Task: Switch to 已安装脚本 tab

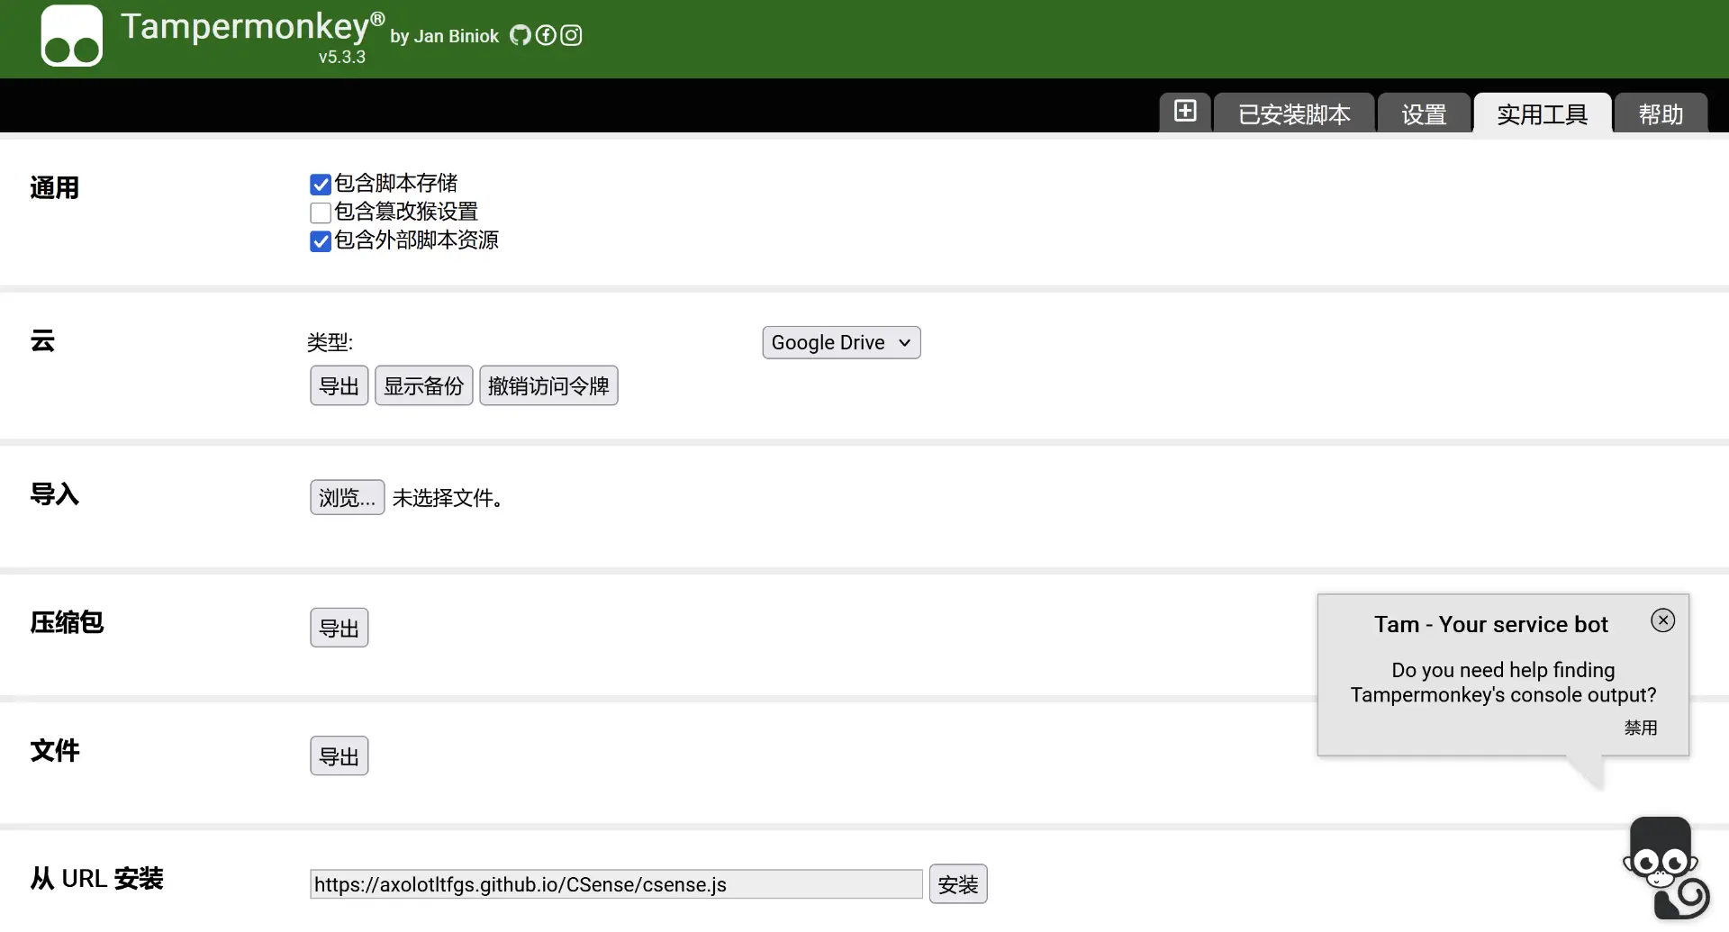Action: tap(1294, 113)
